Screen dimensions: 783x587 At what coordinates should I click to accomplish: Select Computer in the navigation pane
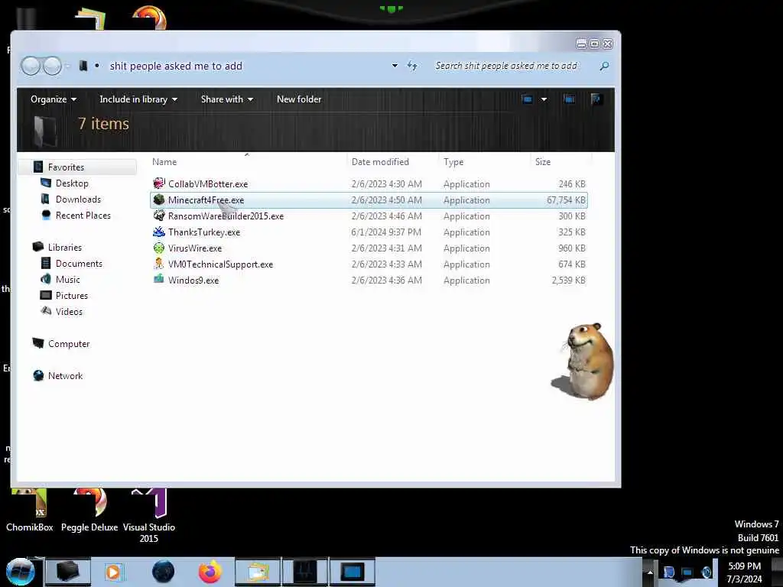point(69,343)
